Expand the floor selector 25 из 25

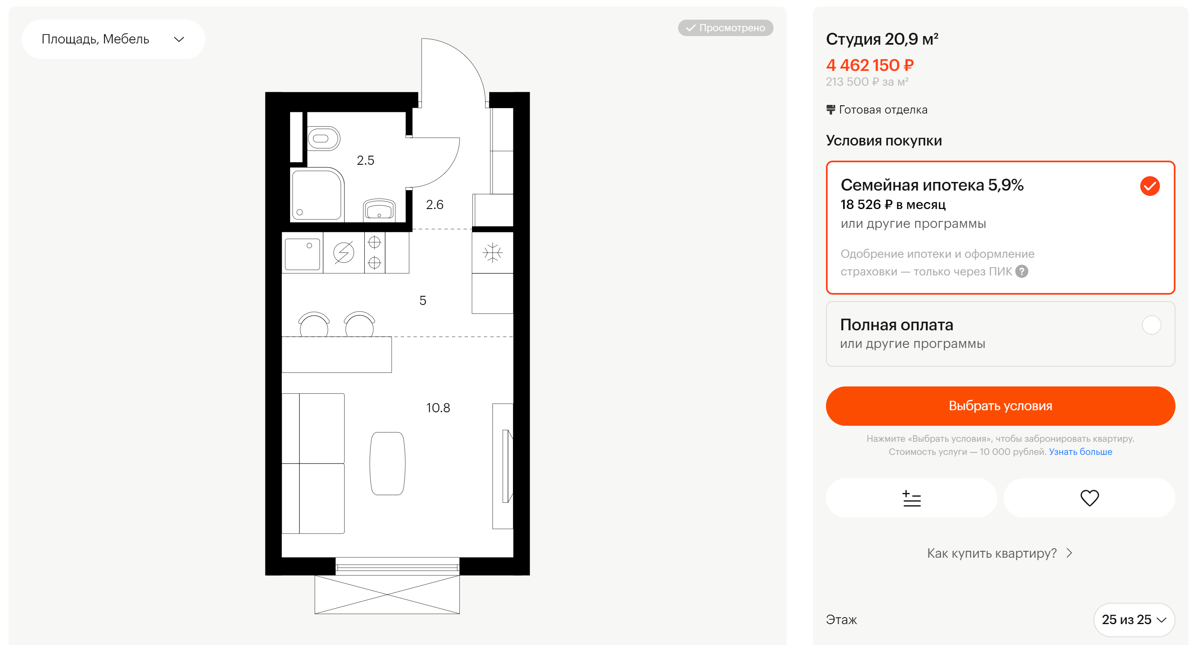coord(1134,620)
